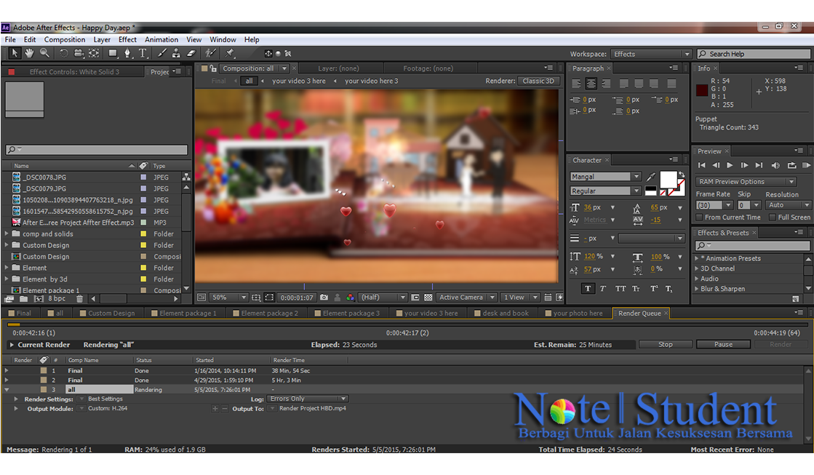814x475 pixels.
Task: Open the (Half) resolution dropdown
Action: click(x=383, y=298)
